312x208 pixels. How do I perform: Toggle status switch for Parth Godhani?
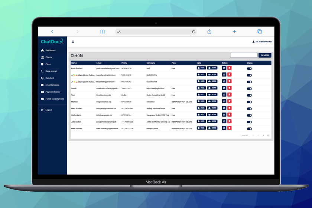[x=249, y=68]
